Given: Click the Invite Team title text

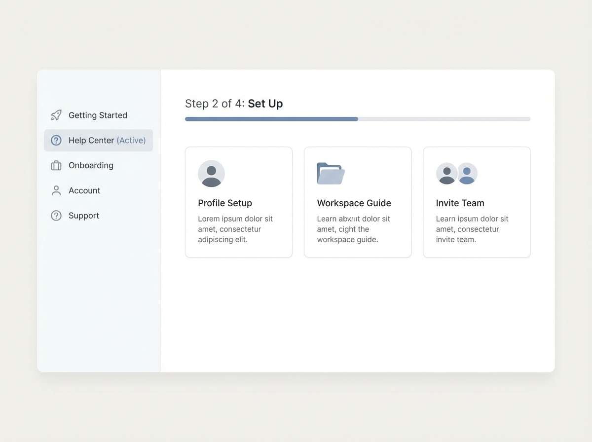Looking at the screenshot, I should tap(460, 203).
